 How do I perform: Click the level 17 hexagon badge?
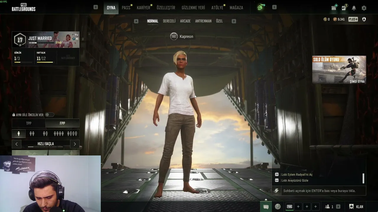(x=20, y=40)
